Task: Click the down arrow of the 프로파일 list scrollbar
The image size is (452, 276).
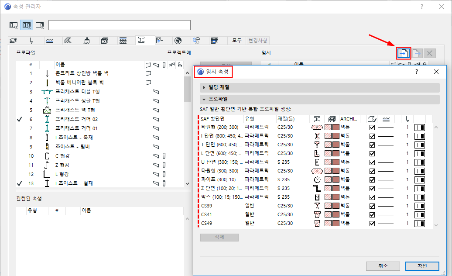Action: tap(187, 184)
